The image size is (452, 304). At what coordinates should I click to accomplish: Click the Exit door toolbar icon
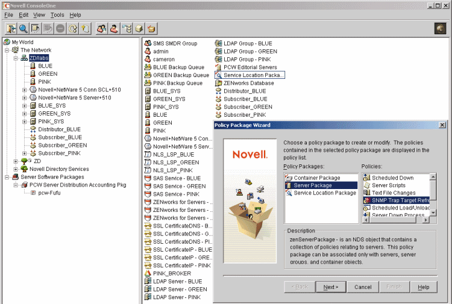(x=11, y=28)
